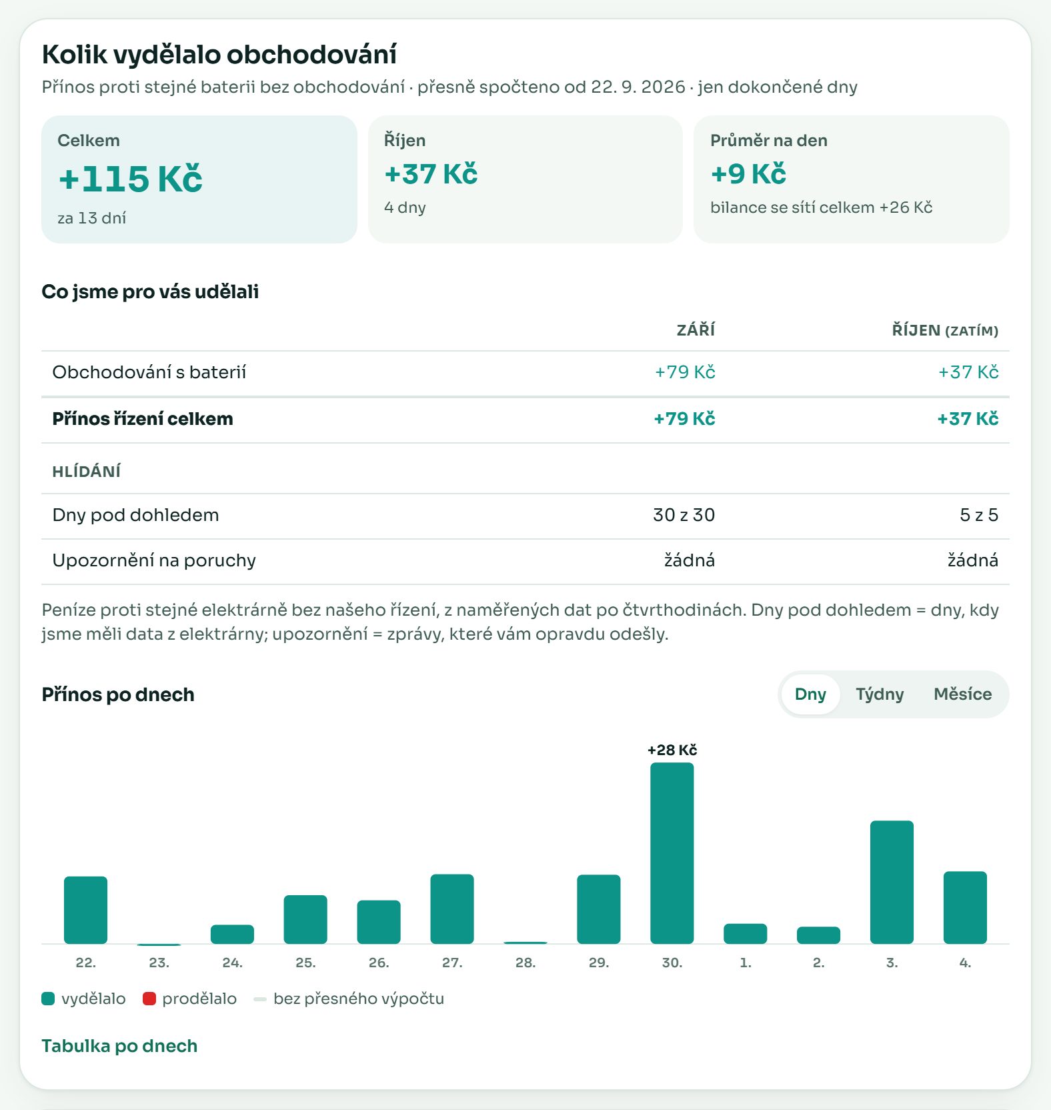This screenshot has height=1110, width=1051.
Task: Switch chart view to Týdny tab
Action: 880,694
